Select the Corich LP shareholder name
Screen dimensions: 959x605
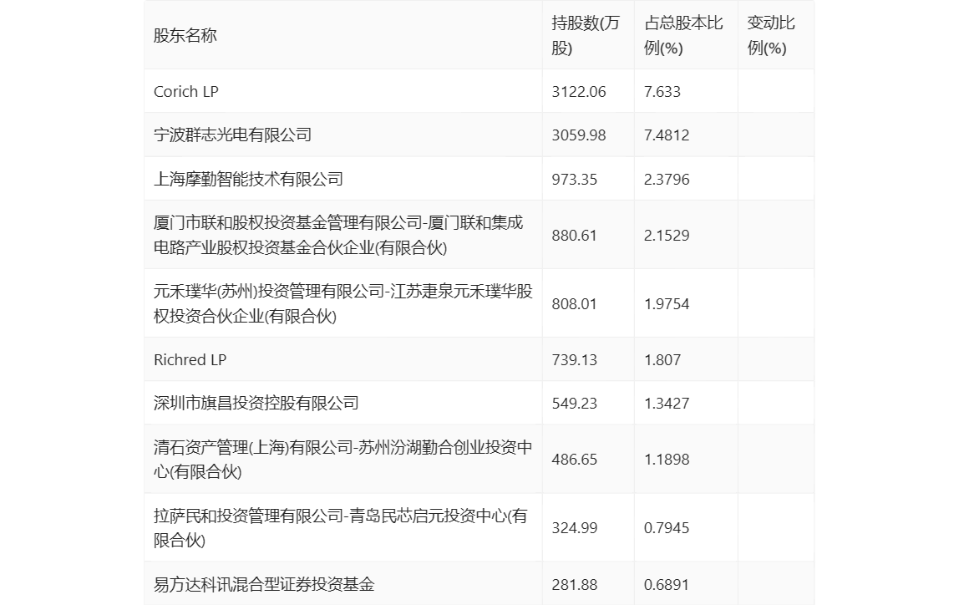pyautogui.click(x=186, y=92)
